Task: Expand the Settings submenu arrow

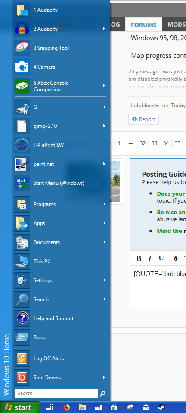Action: click(x=104, y=280)
